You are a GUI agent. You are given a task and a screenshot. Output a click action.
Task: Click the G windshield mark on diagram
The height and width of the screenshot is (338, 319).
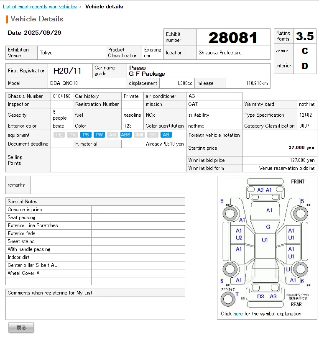point(268,227)
